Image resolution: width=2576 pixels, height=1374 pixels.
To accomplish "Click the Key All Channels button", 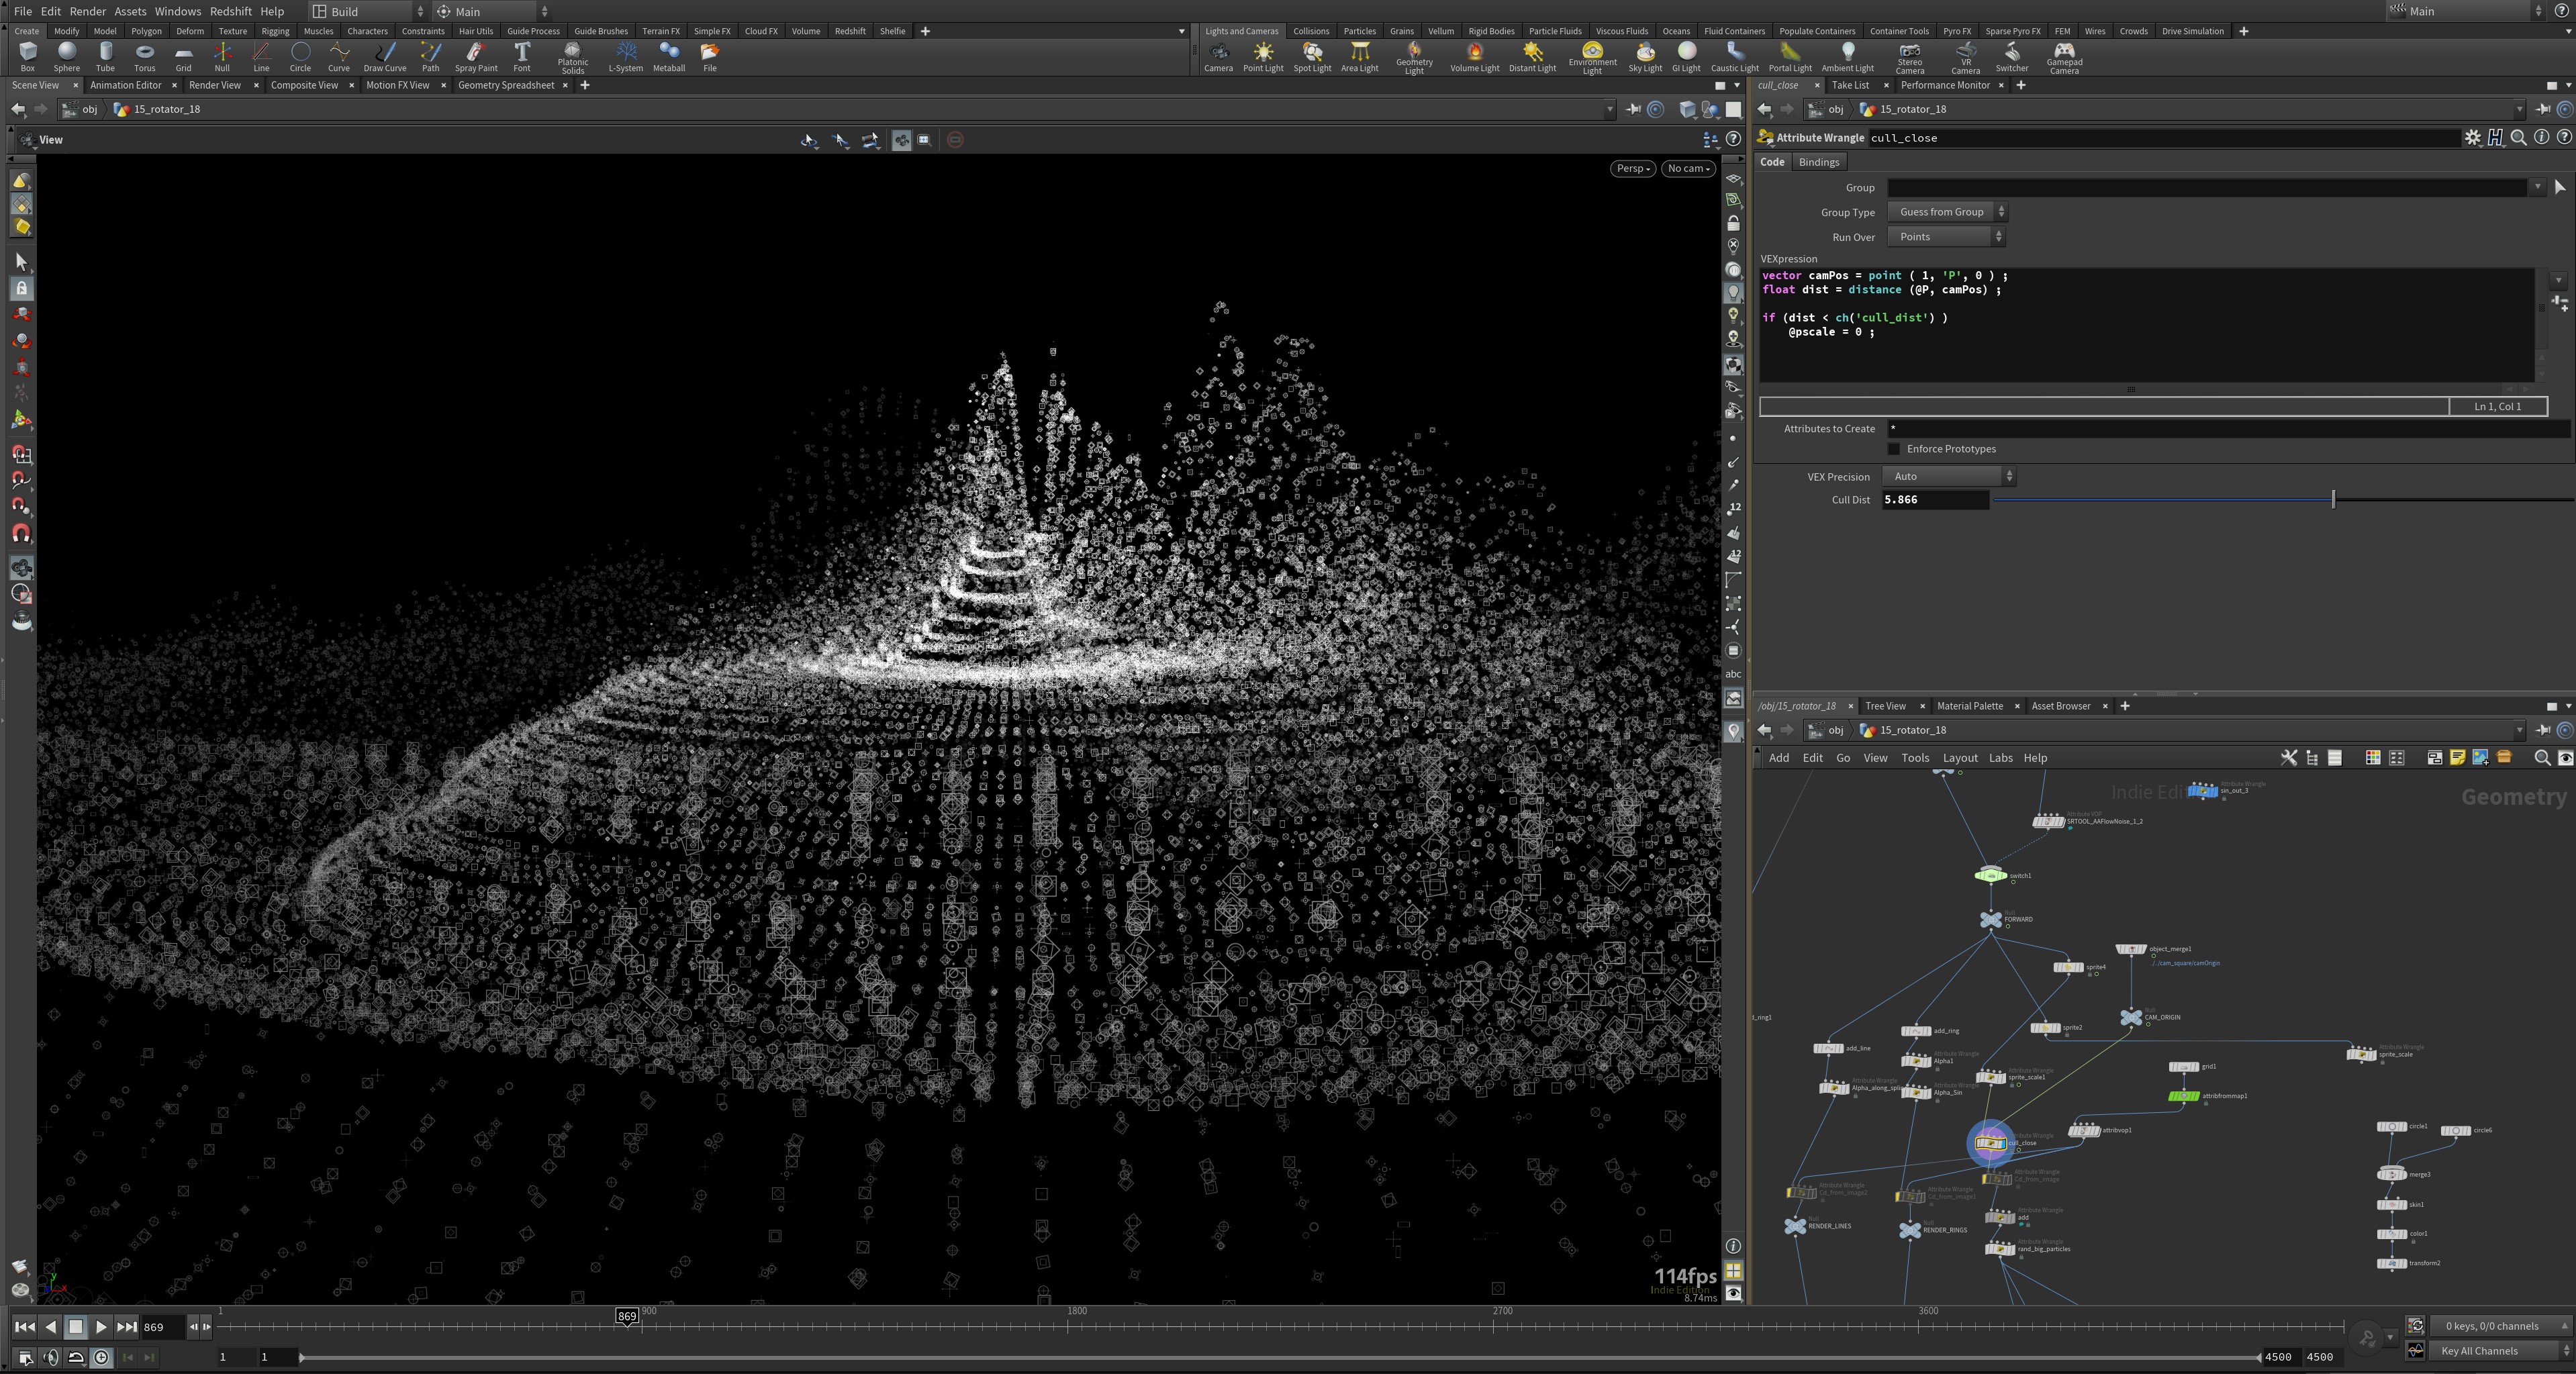I will tap(2480, 1351).
